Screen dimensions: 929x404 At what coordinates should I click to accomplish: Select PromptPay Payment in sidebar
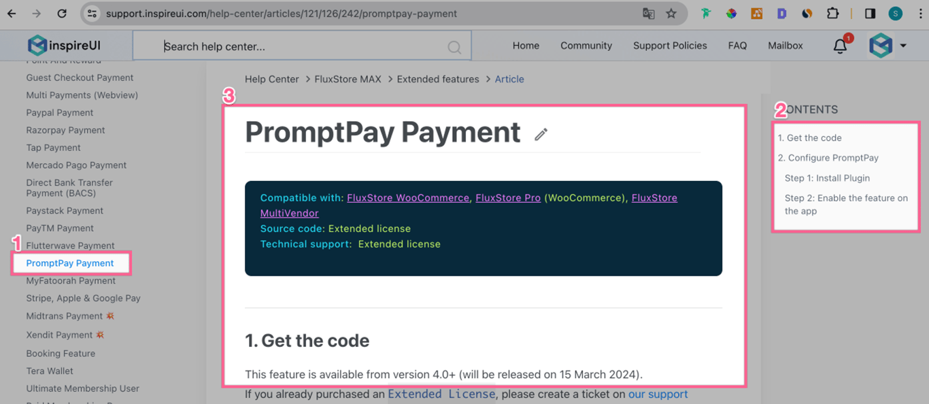point(70,263)
